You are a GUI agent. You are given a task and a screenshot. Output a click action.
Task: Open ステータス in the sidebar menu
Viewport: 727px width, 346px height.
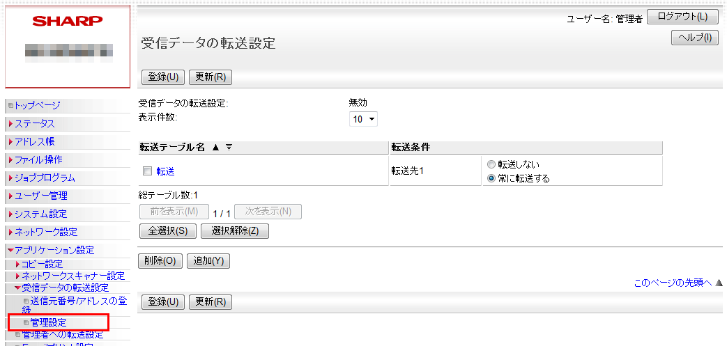pos(34,124)
